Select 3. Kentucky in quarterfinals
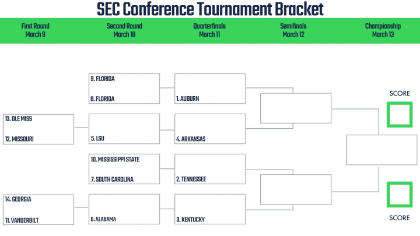420x236 pixels. (190, 220)
